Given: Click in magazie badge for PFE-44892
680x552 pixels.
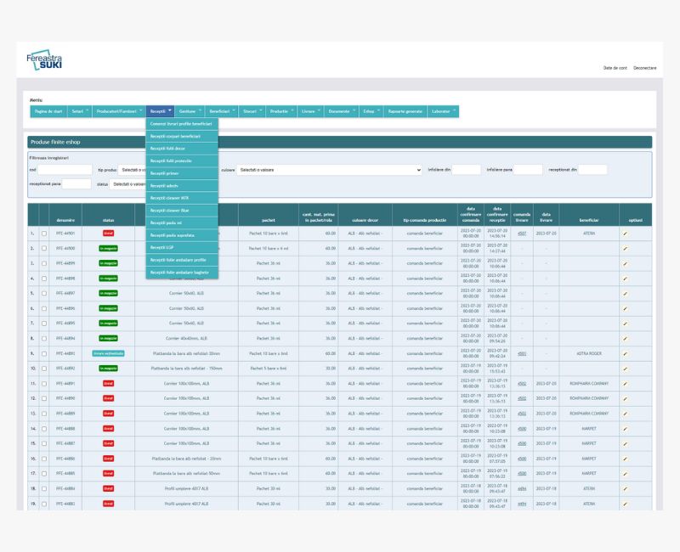Looking at the screenshot, I should (x=108, y=369).
